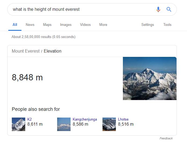Select the All results tab
This screenshot has height=151, width=187.
(x=15, y=25)
